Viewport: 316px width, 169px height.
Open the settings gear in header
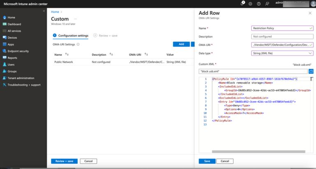click(x=250, y=4)
